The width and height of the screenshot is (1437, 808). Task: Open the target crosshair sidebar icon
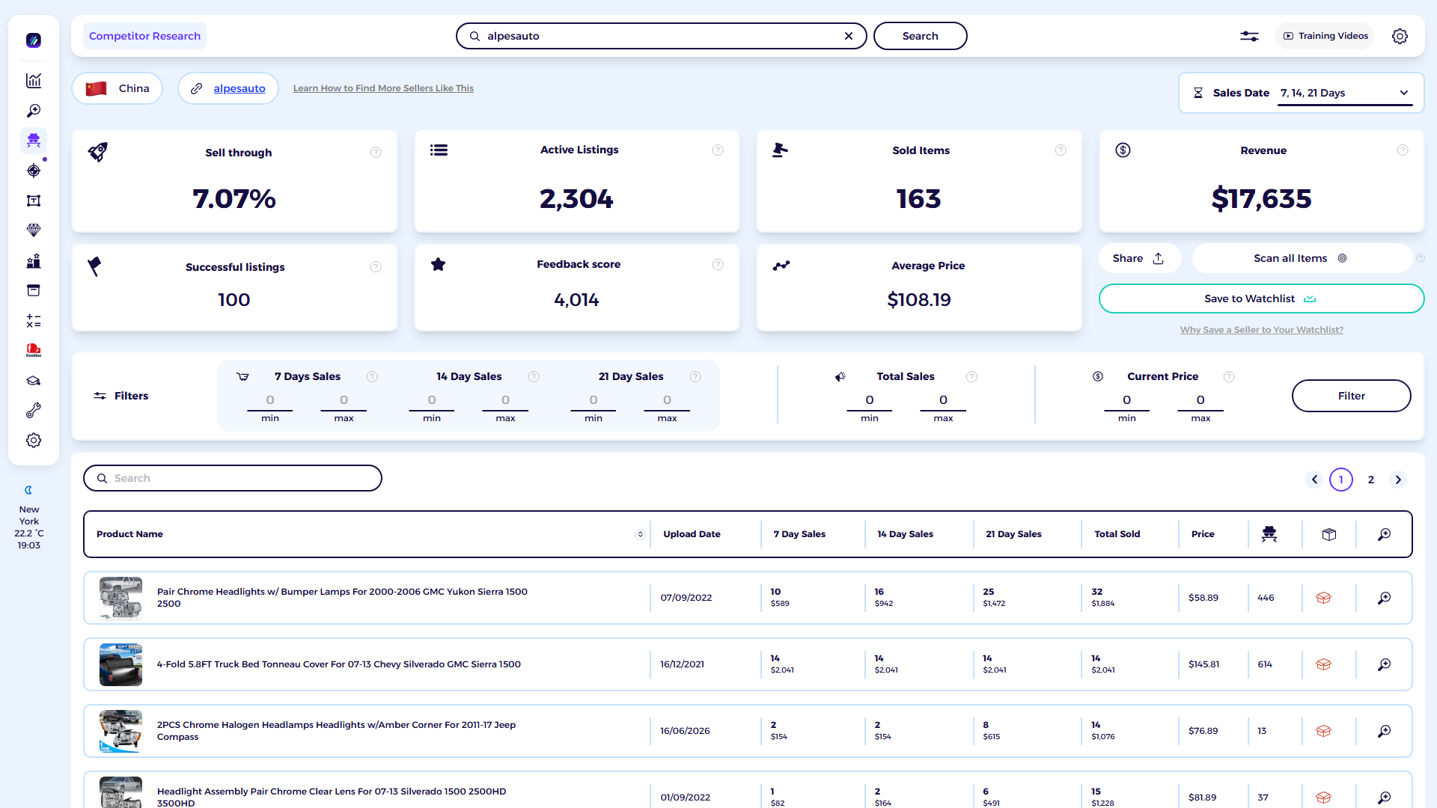pyautogui.click(x=34, y=171)
